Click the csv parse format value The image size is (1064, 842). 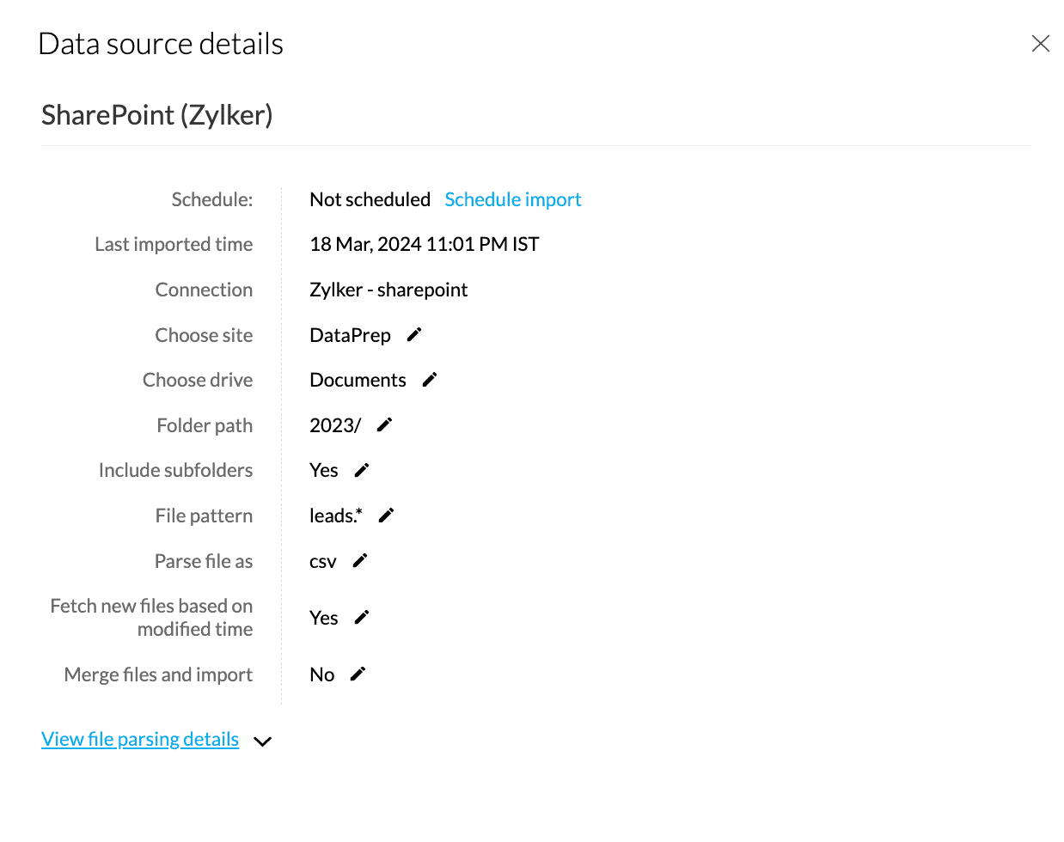tap(322, 562)
